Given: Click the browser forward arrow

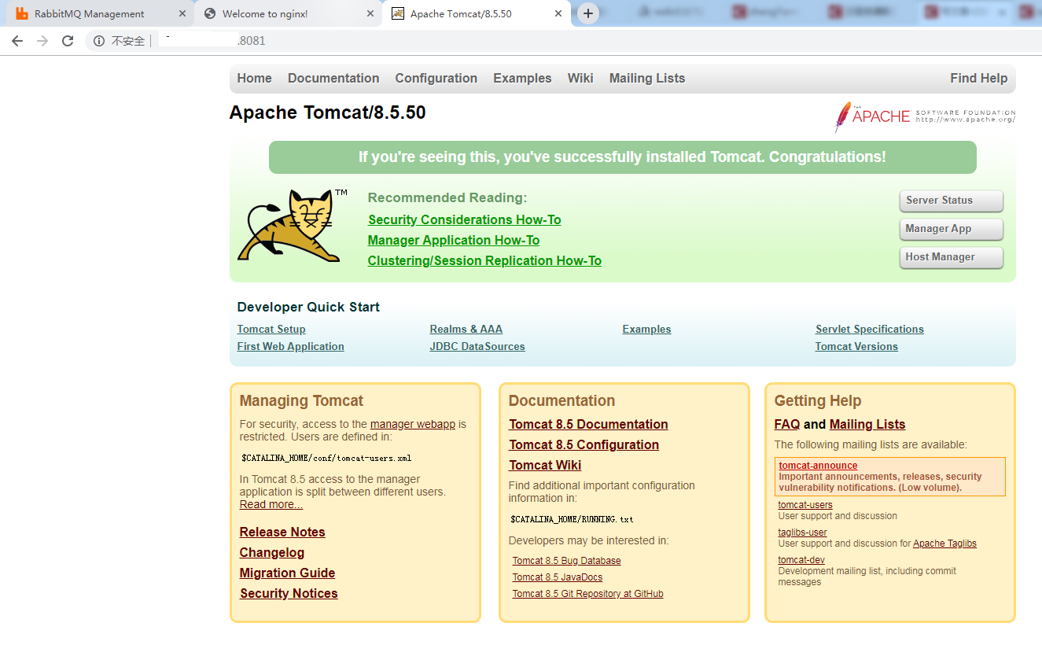Looking at the screenshot, I should [x=42, y=41].
